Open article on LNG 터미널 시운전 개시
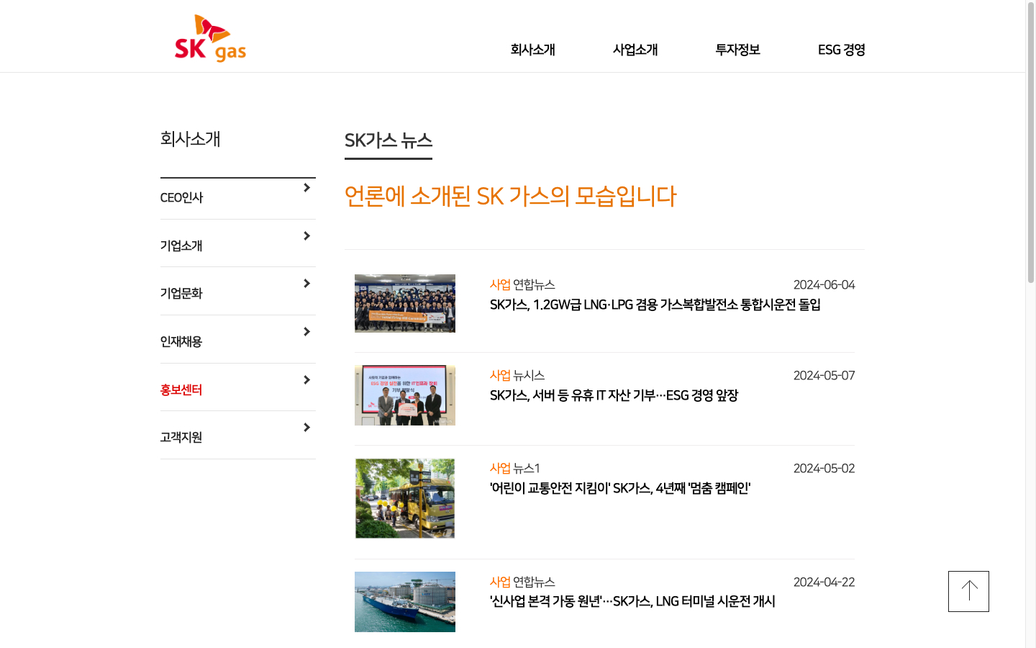This screenshot has width=1036, height=648. (632, 601)
